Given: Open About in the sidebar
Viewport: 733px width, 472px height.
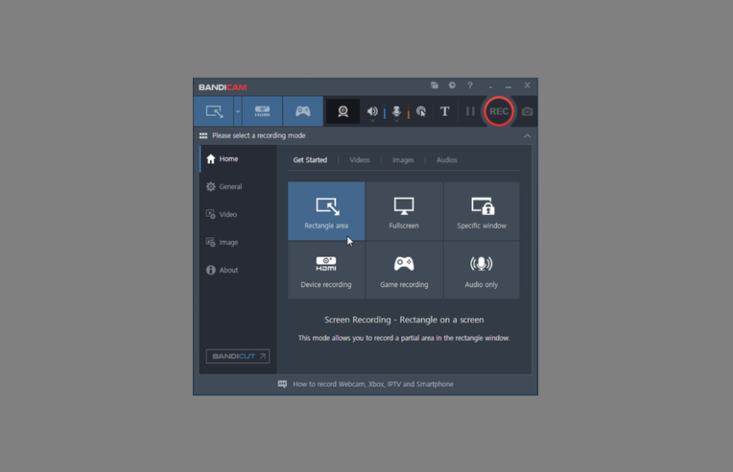Looking at the screenshot, I should pos(239,270).
